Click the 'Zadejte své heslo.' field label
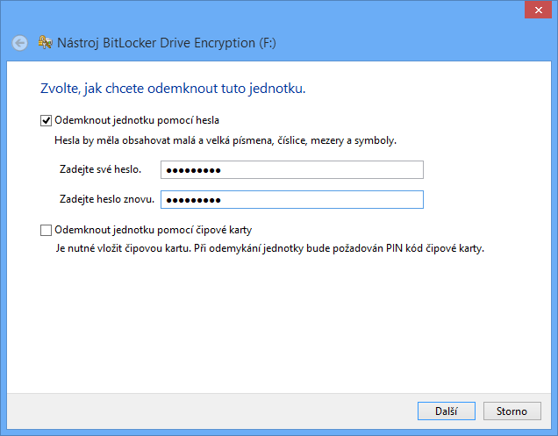Screen dimensions: 558x436 [x=100, y=170]
